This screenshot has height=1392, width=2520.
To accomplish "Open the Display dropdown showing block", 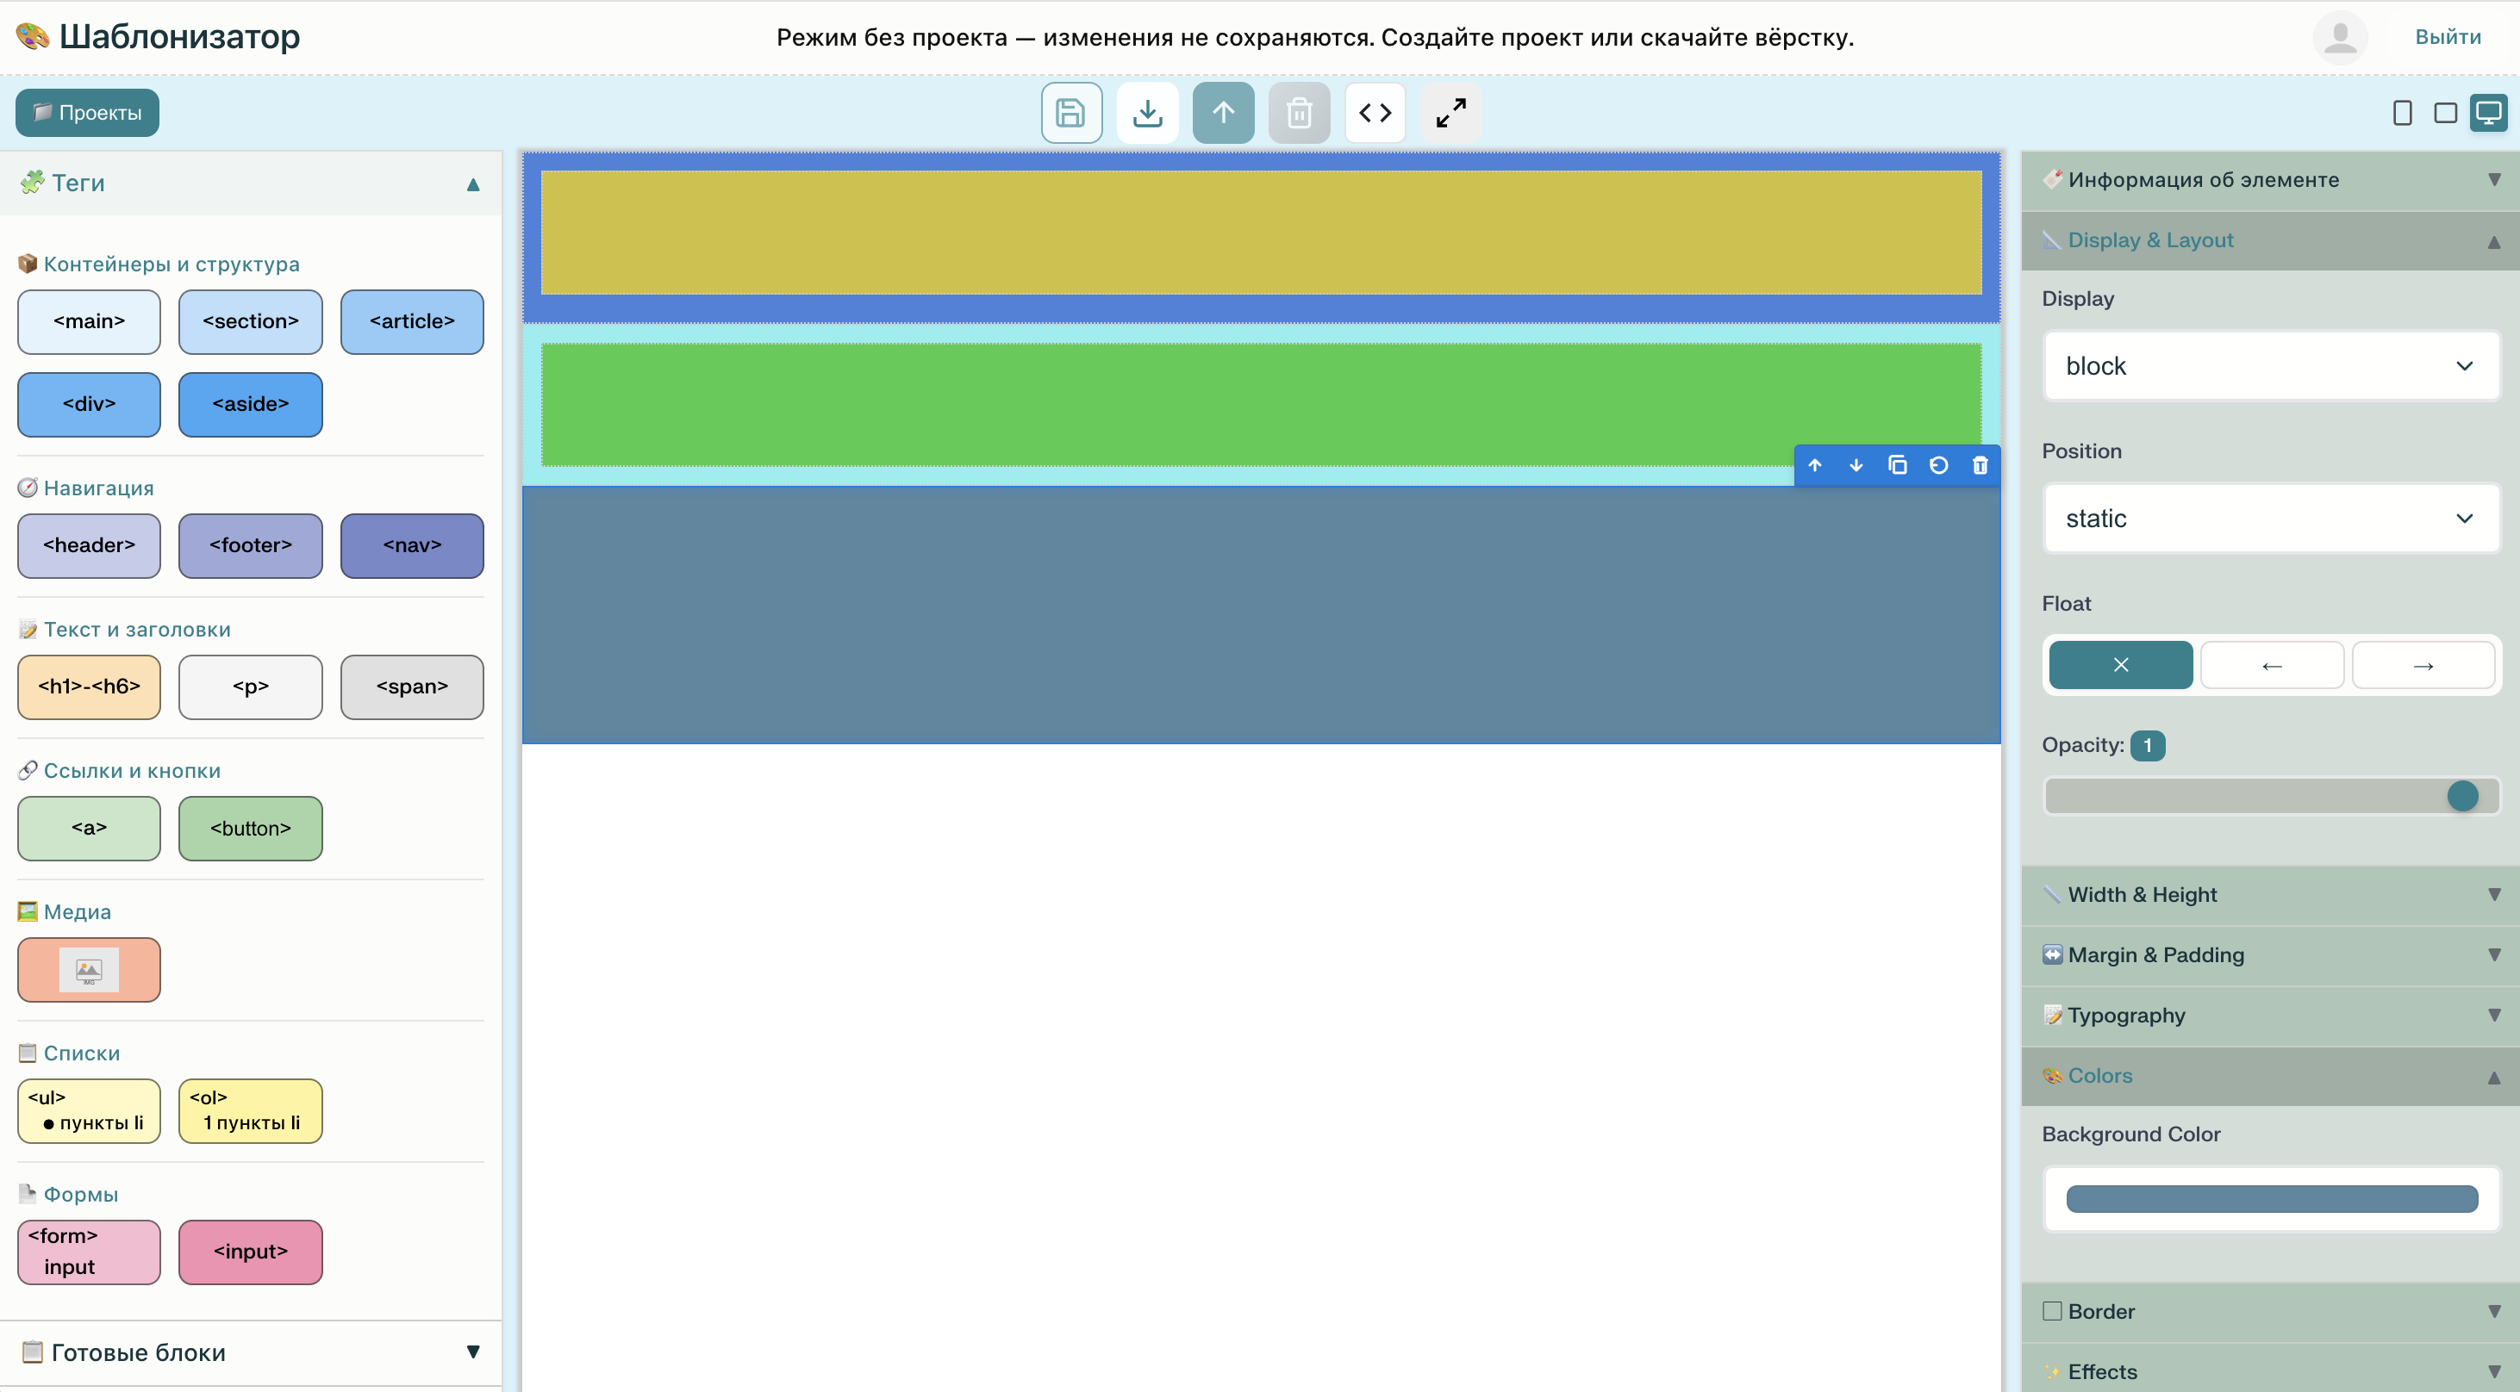I will click(2271, 365).
